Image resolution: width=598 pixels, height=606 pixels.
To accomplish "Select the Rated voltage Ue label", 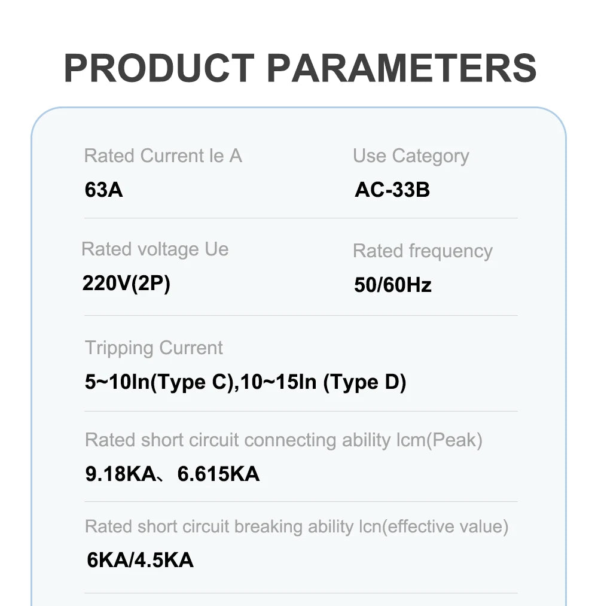I will tap(155, 249).
